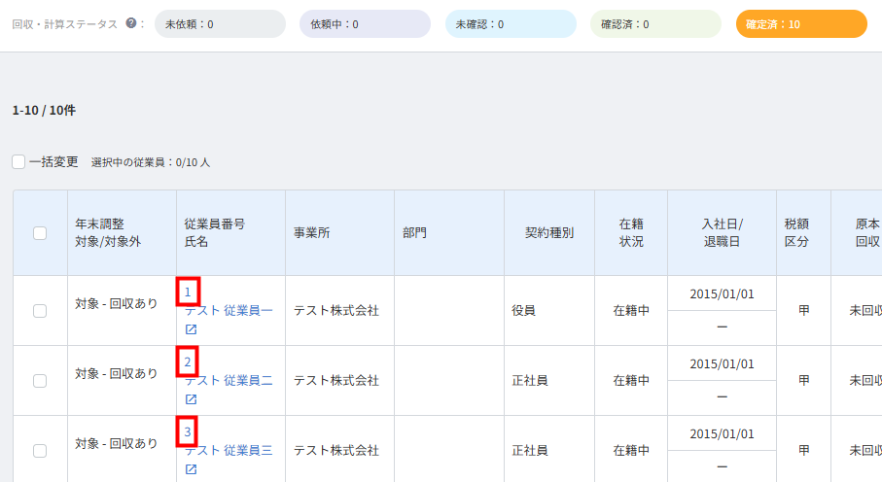Open employee link テスト 従業員一

(229, 310)
